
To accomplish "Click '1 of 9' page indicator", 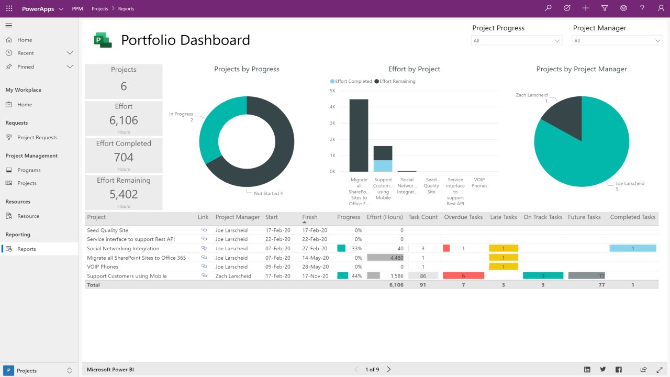I will (372, 370).
